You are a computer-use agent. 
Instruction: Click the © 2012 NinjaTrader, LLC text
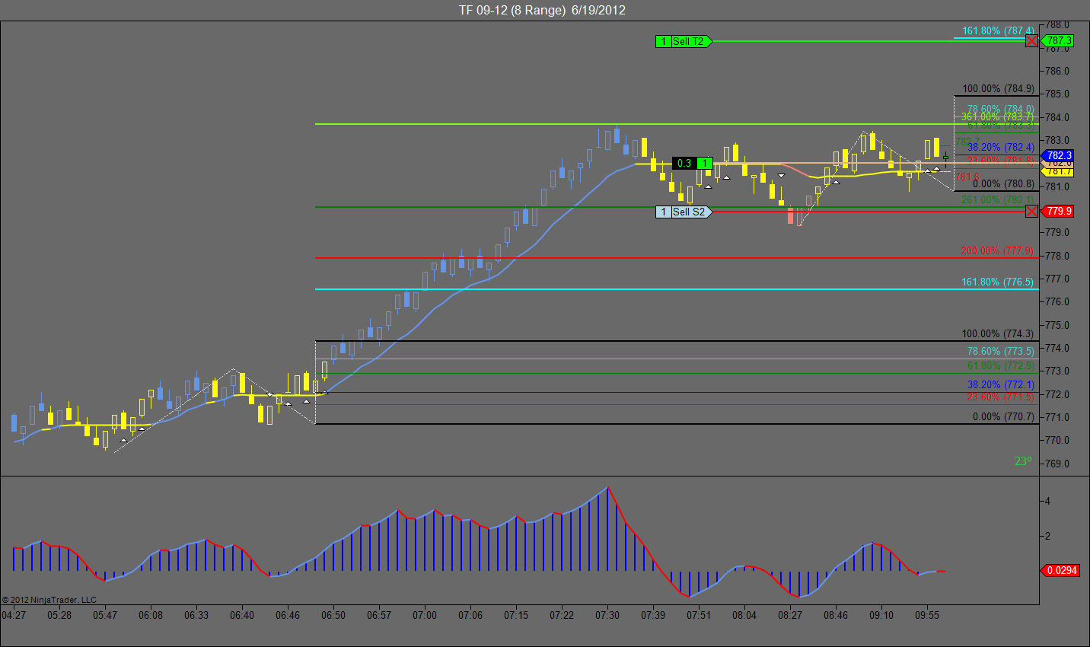tap(49, 600)
